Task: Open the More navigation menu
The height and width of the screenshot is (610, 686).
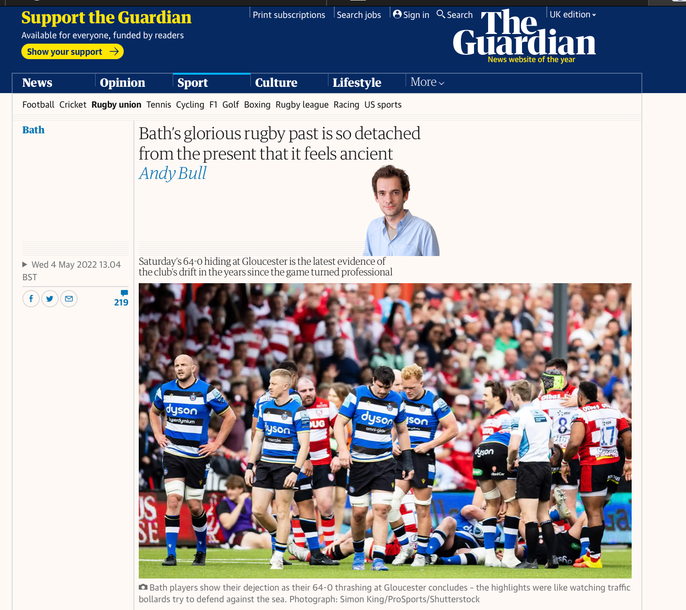Action: [427, 82]
